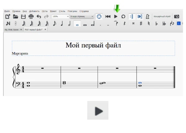Toggle pan score during playback

(139, 17)
